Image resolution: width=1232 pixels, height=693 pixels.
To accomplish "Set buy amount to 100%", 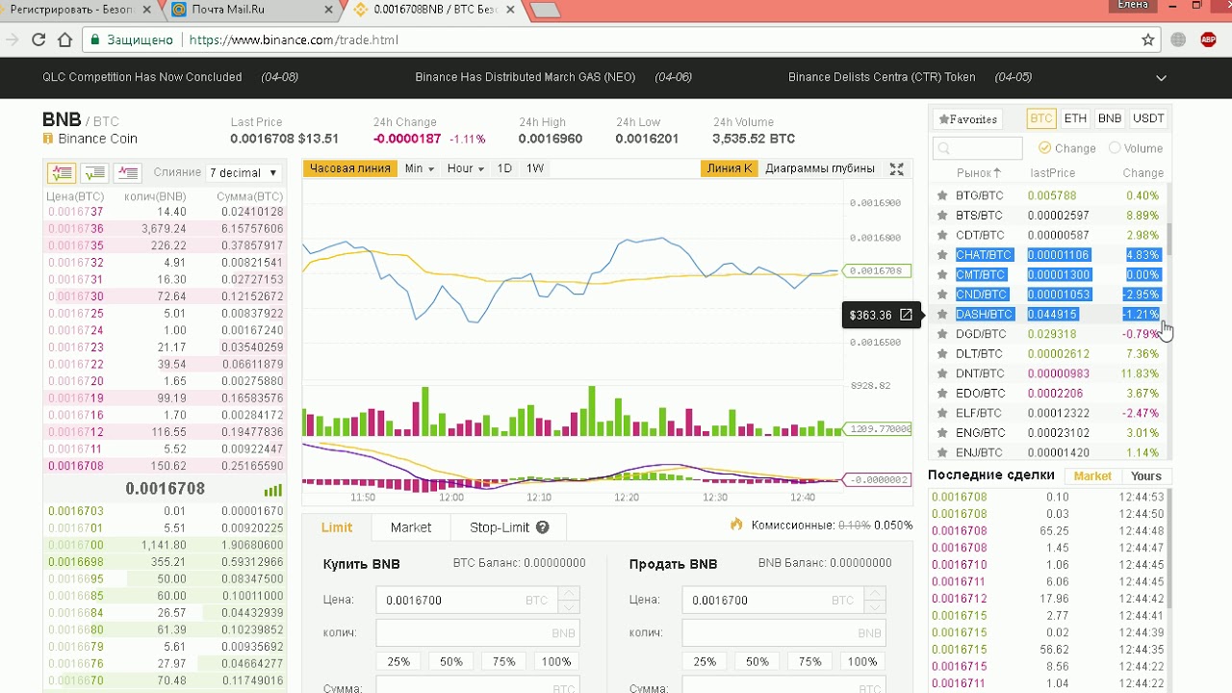I will coord(556,661).
